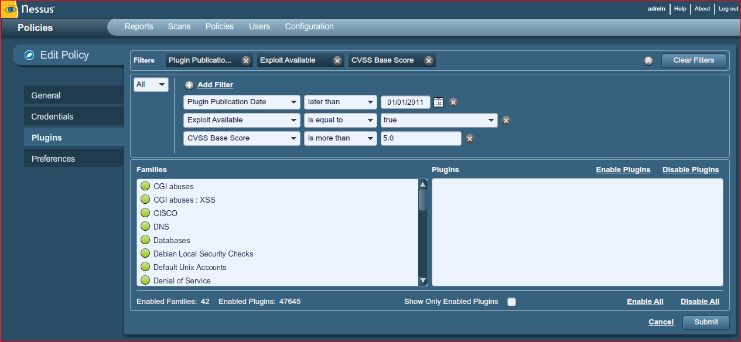
Task: Click the Disable Plugins link
Action: (x=691, y=170)
